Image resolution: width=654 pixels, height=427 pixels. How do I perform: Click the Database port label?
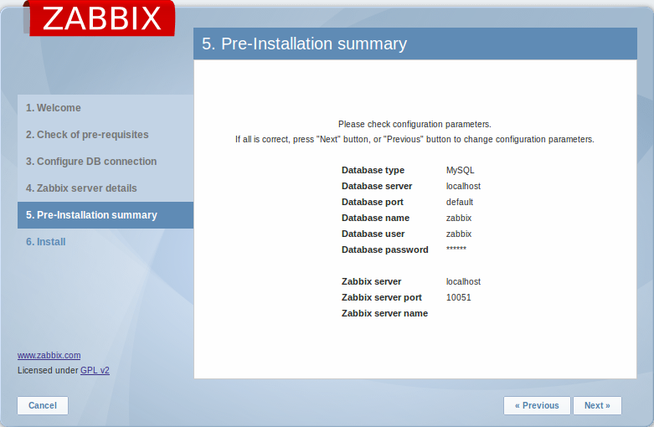coord(373,203)
